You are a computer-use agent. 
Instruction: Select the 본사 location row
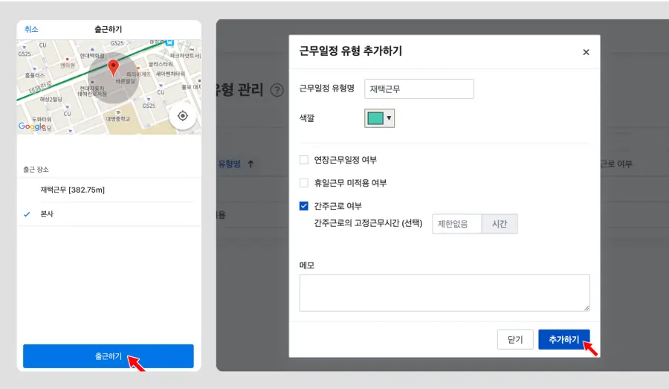click(109, 214)
